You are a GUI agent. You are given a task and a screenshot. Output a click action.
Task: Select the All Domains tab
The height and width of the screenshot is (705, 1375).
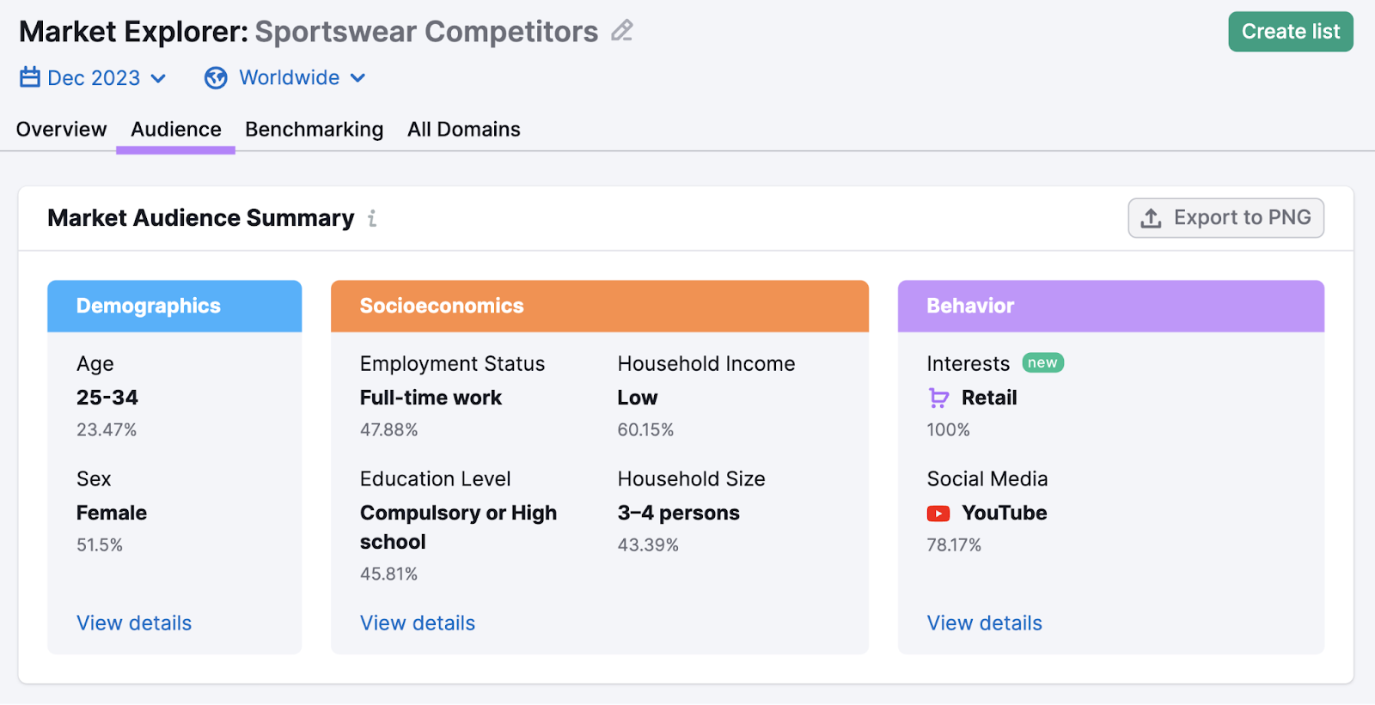pos(463,129)
